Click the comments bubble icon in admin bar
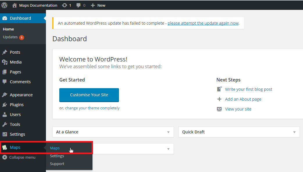This screenshot has width=303, height=172. point(79,6)
